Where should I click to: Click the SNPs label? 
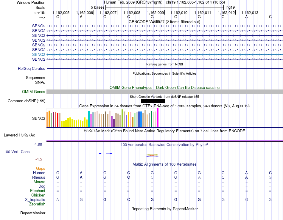[x=40, y=82]
